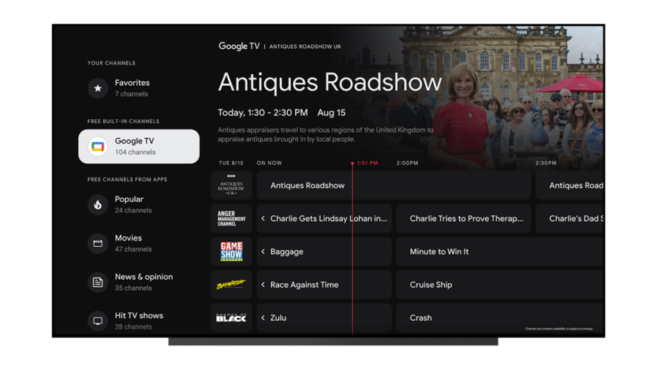The height and width of the screenshot is (369, 657).
Task: Click the News & opinion document icon
Action: pyautogui.click(x=98, y=282)
